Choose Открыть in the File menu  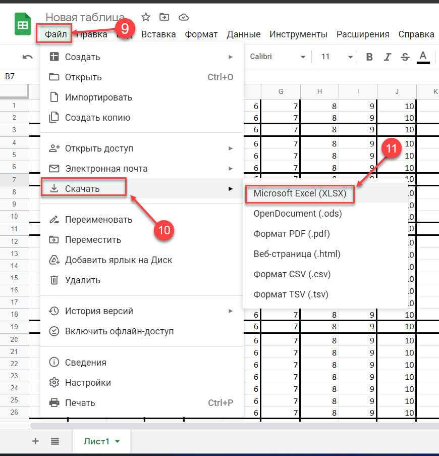(x=142, y=77)
